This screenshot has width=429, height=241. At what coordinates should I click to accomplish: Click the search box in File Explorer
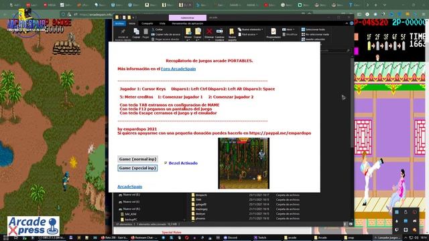(335, 51)
